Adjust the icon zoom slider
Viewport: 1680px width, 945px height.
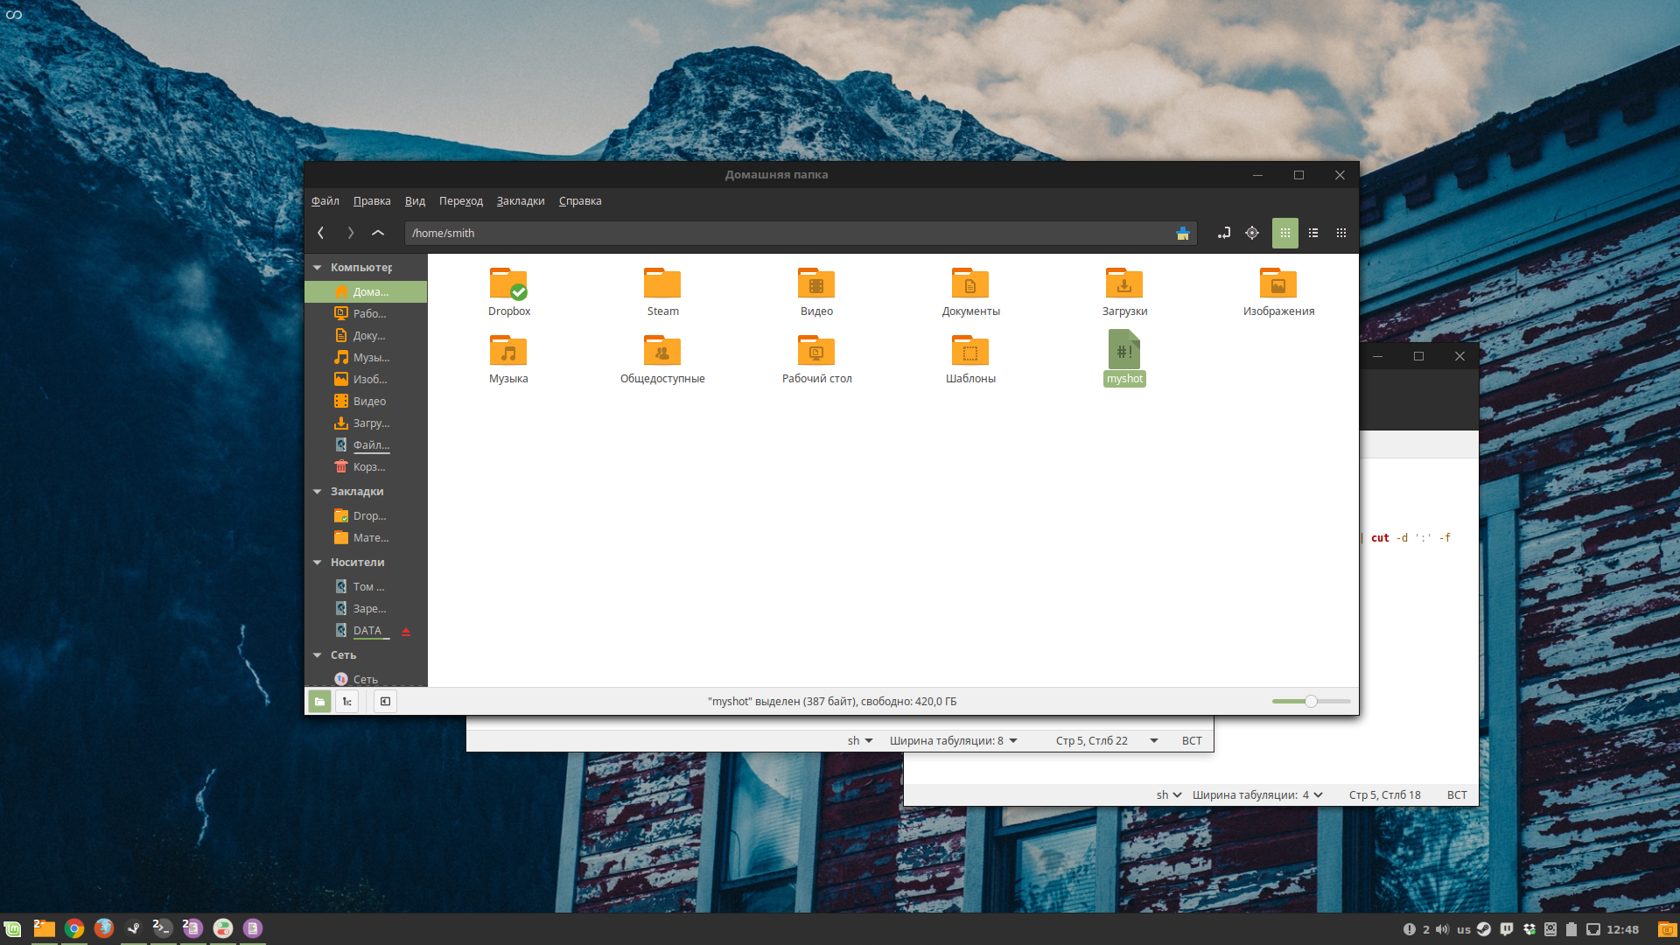coord(1311,701)
